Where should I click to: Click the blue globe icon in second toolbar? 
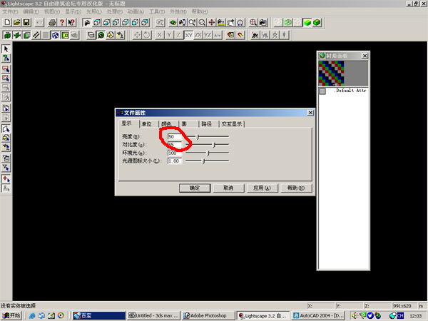(x=56, y=35)
